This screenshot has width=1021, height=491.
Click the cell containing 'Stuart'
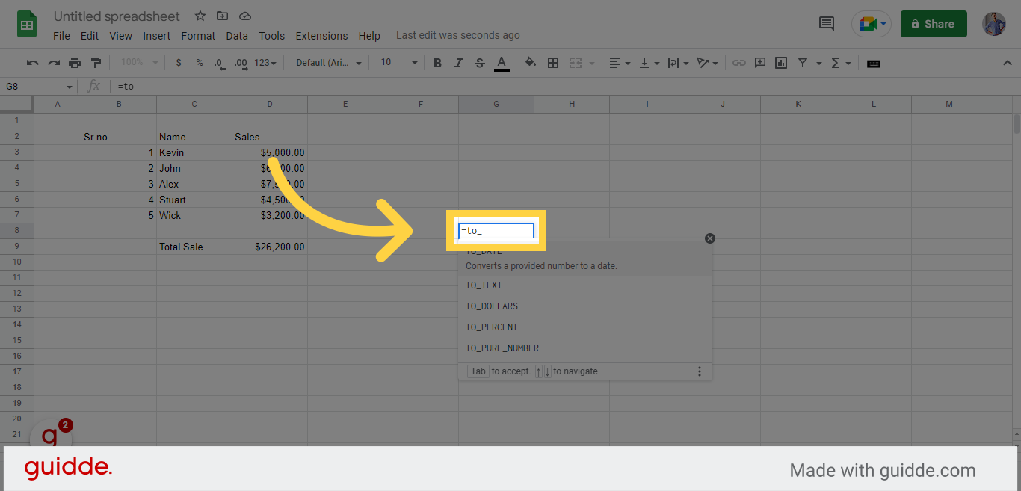(x=194, y=200)
